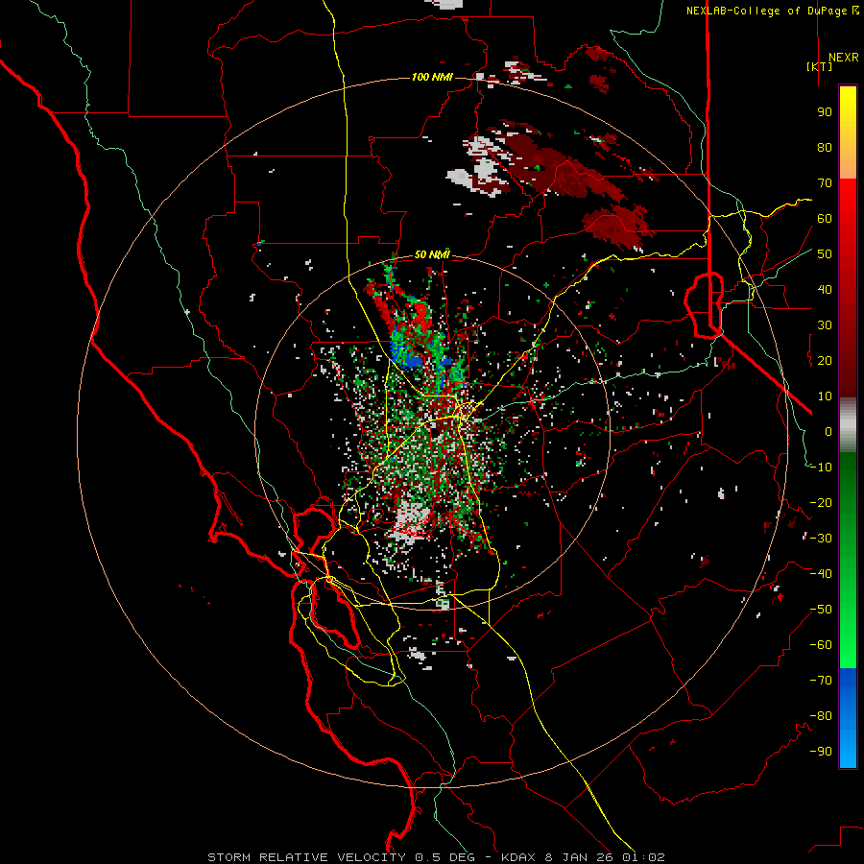Click the -80 value on velocity scale
The width and height of the screenshot is (864, 864).
[x=821, y=716]
